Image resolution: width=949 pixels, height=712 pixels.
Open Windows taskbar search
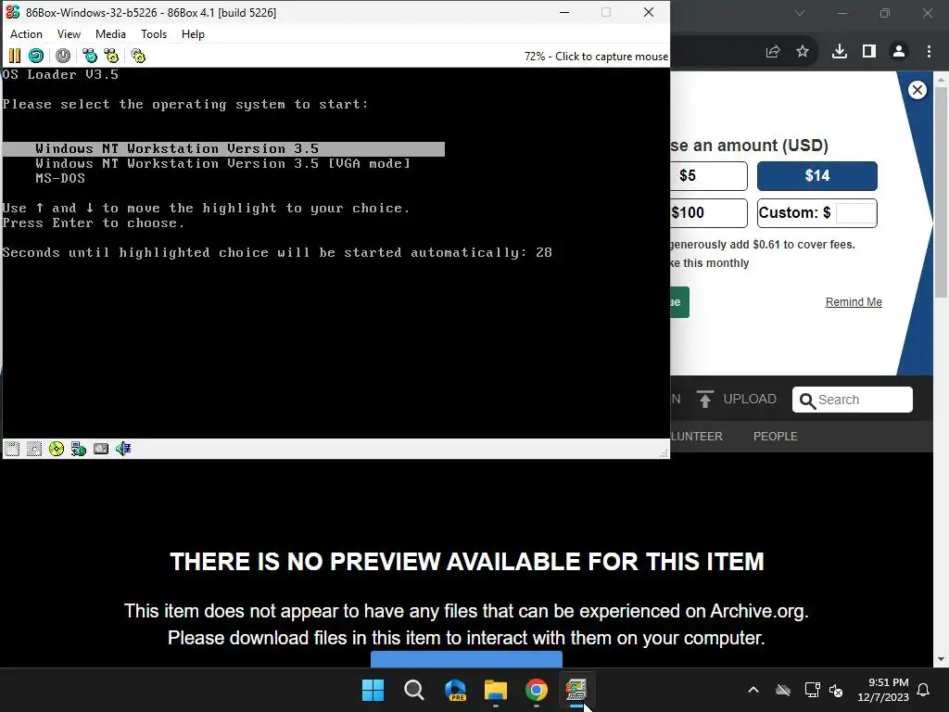(414, 690)
